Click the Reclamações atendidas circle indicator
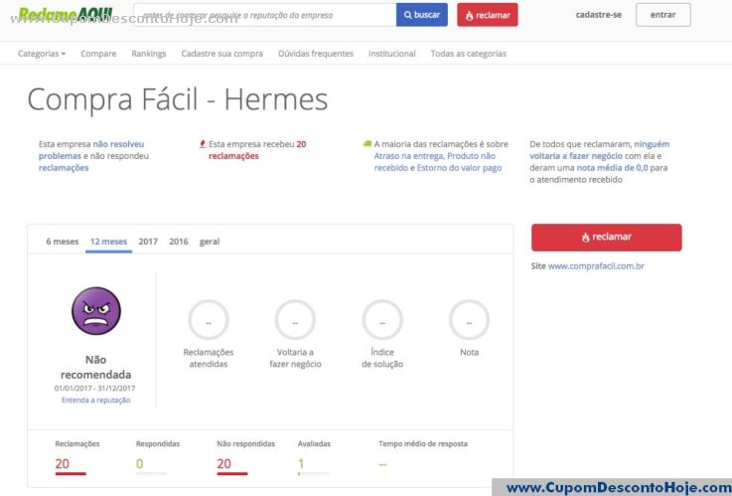 pos(209,320)
